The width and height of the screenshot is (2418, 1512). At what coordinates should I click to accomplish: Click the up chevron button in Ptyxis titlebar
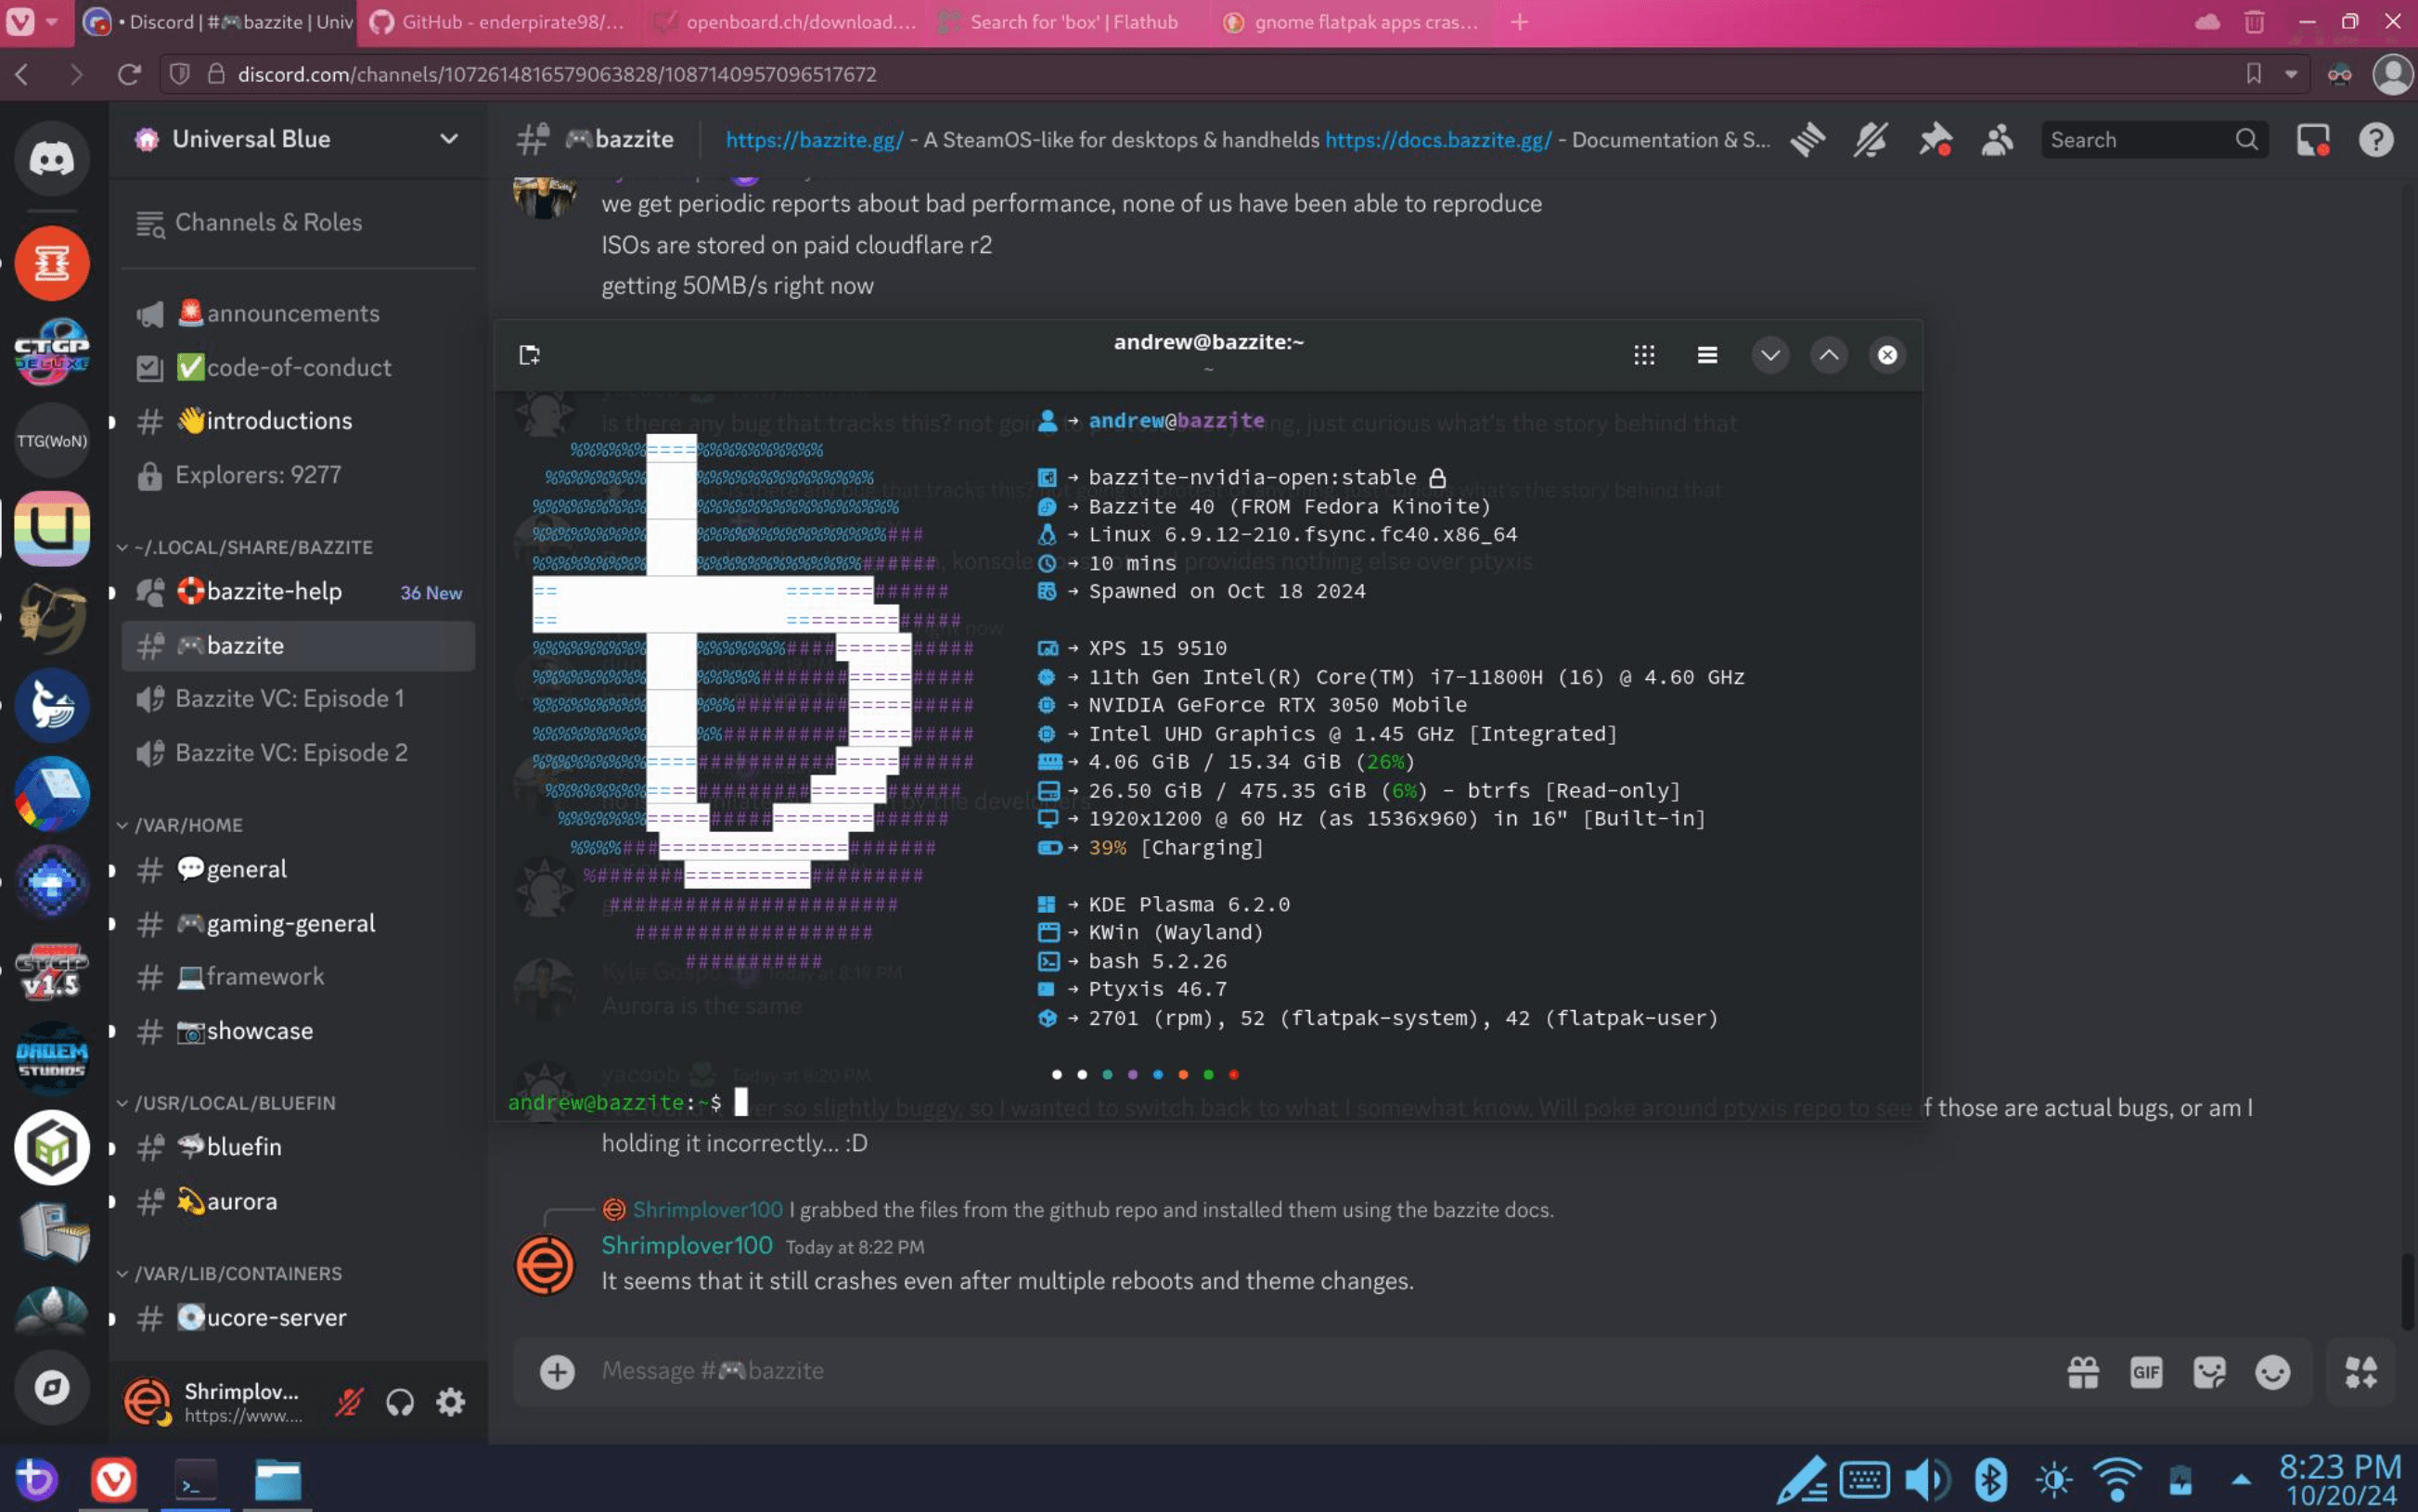[x=1829, y=355]
